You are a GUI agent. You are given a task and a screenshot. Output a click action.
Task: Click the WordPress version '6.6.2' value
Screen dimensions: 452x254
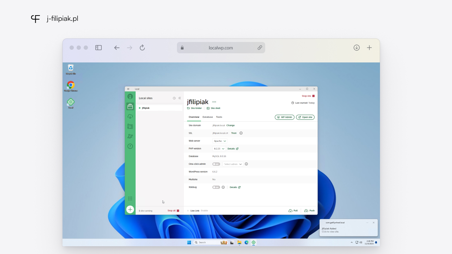215,172
